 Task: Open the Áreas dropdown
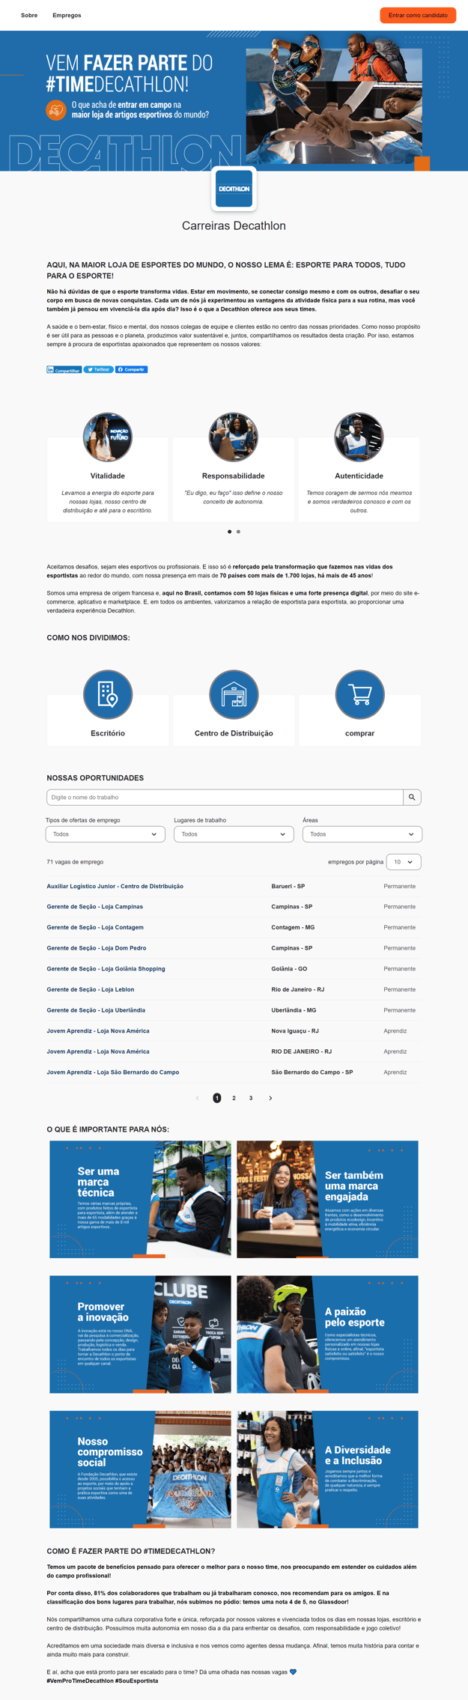click(x=362, y=834)
